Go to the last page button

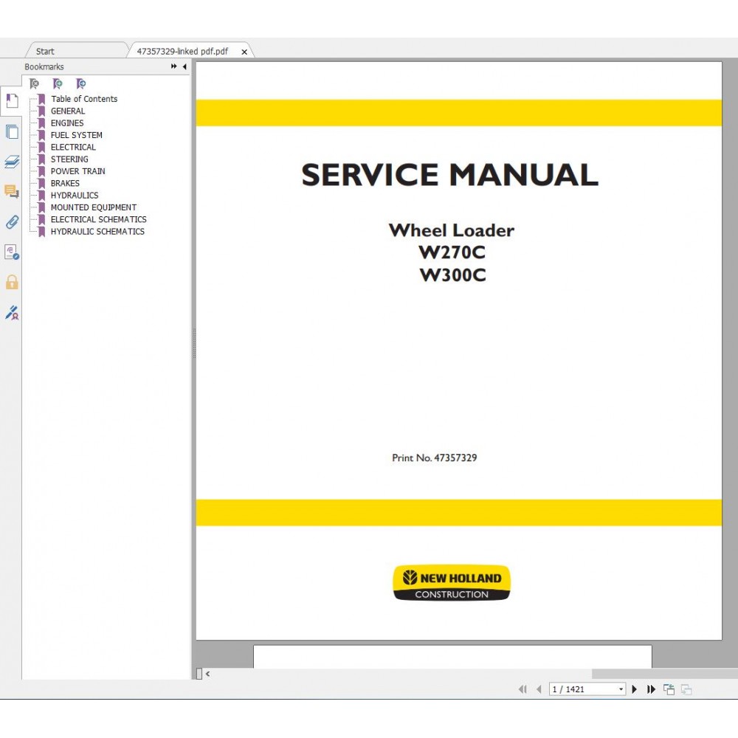651,689
